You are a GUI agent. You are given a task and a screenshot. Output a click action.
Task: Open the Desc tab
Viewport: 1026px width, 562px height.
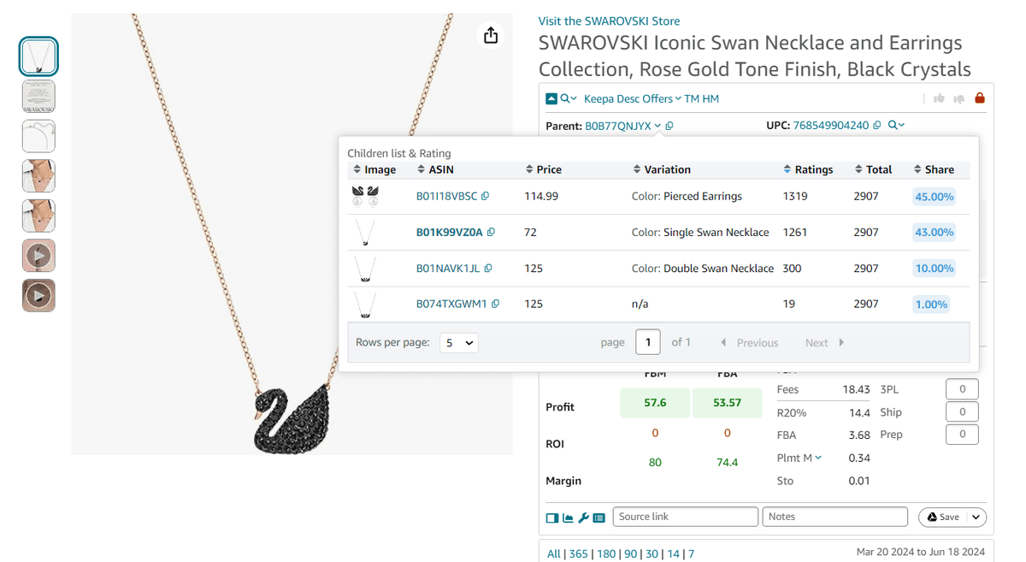click(x=628, y=99)
